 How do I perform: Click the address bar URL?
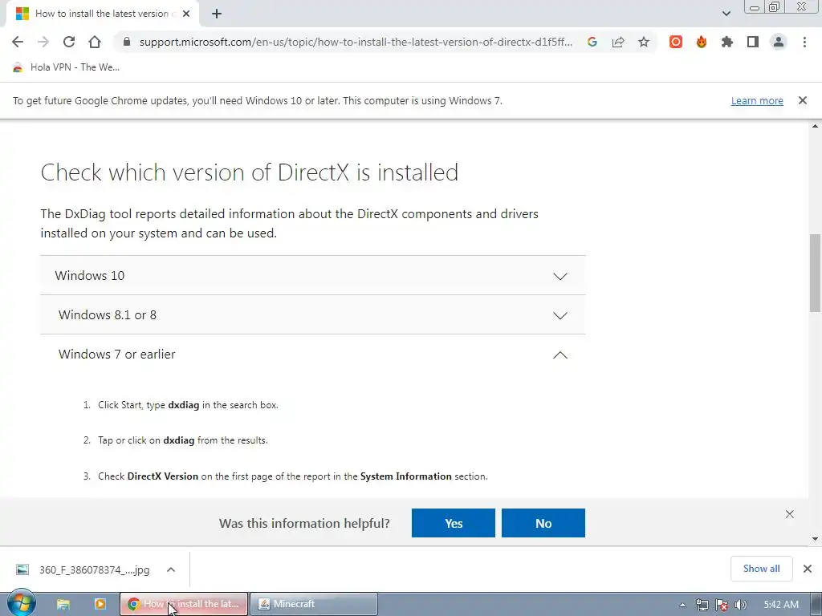tap(356, 42)
